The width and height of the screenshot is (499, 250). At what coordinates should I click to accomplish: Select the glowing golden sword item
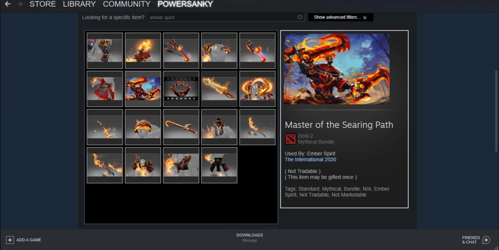(219, 89)
